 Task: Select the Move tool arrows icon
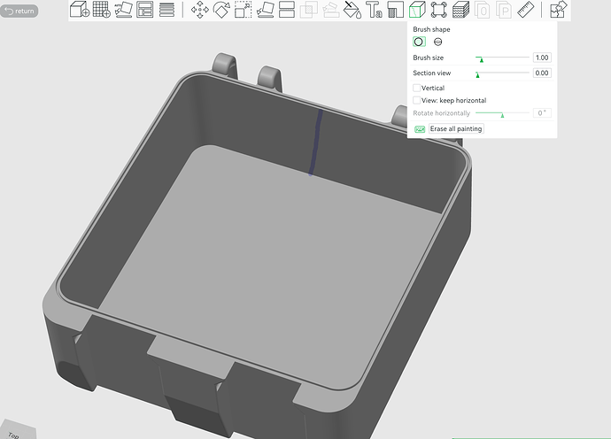click(x=200, y=10)
